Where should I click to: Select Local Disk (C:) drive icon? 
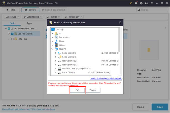tap(59, 53)
